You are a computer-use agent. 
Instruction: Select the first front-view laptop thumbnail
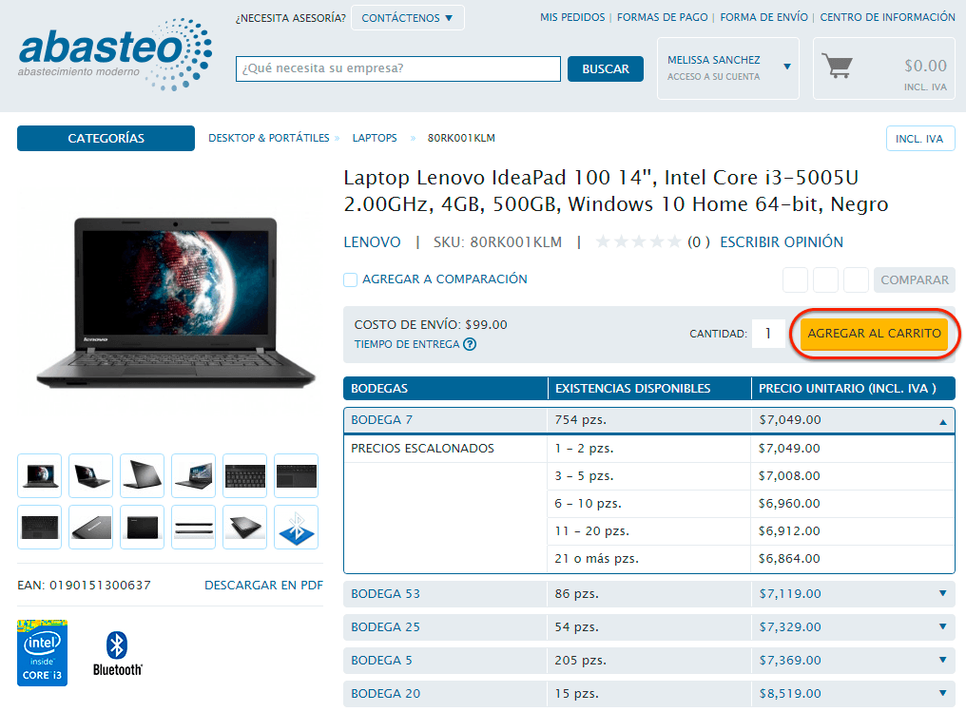39,475
